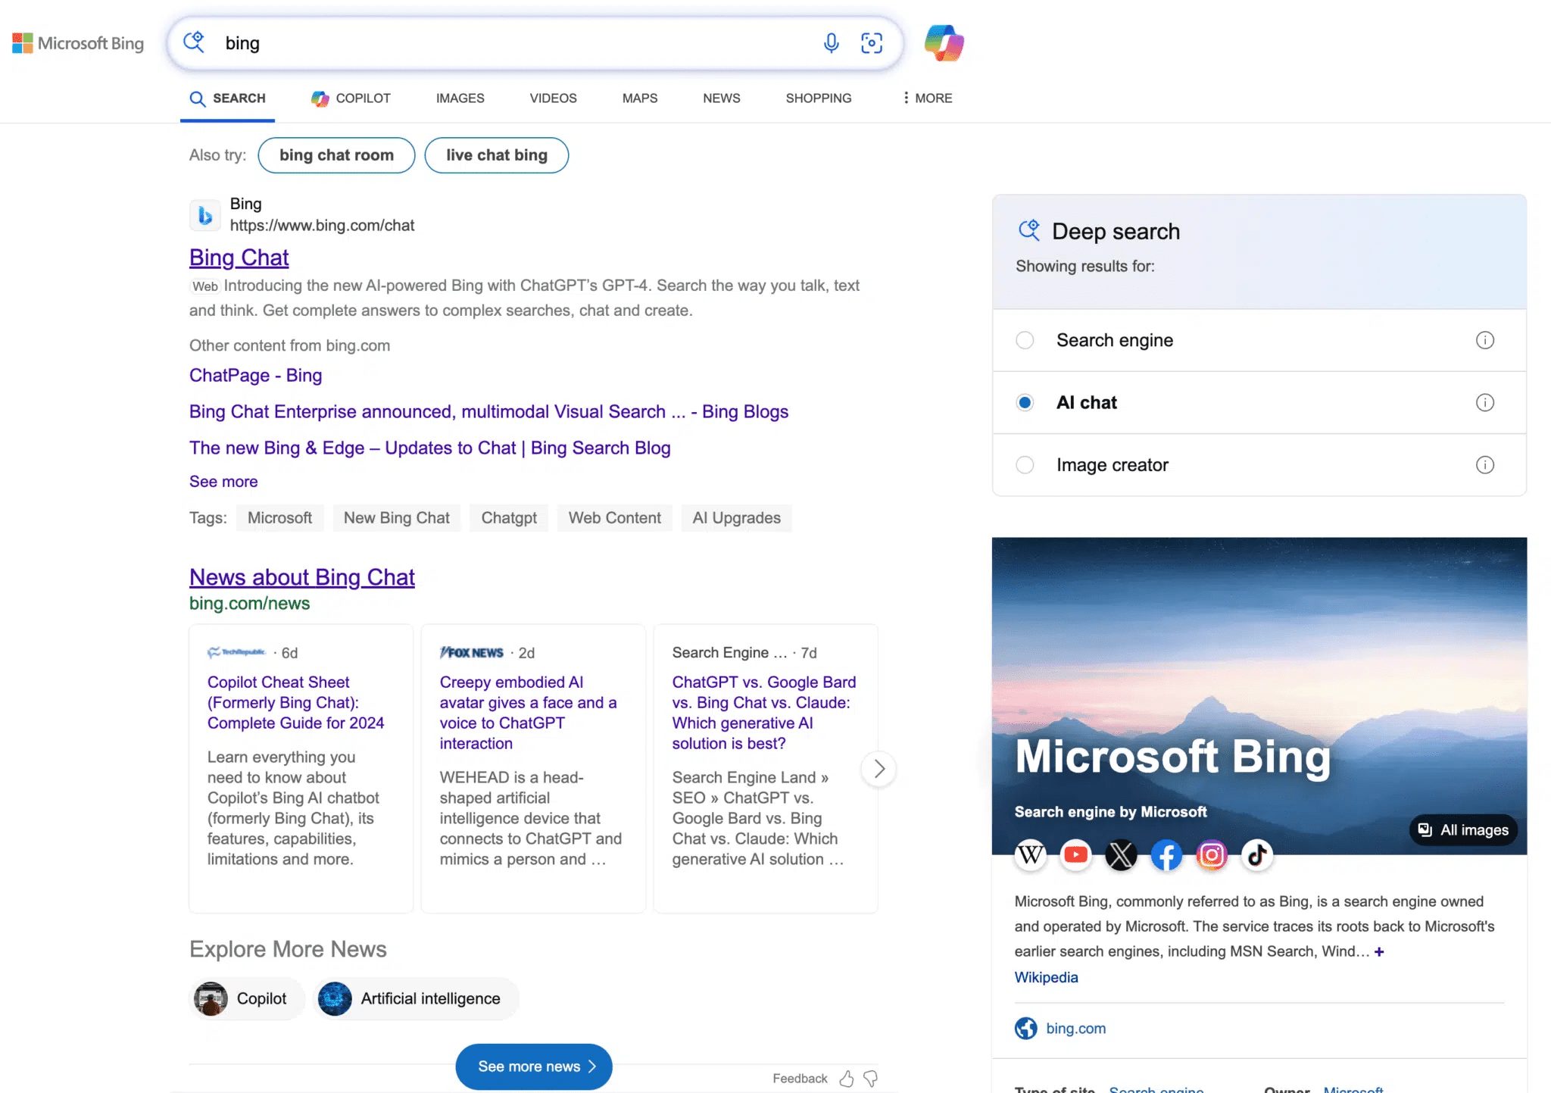Screen dimensions: 1551x1093
Task: Click the See more news button
Action: tap(533, 1065)
